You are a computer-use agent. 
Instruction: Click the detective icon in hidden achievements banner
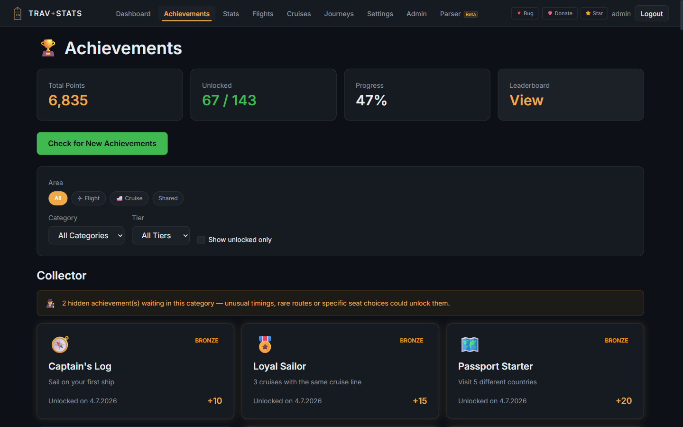pyautogui.click(x=50, y=304)
